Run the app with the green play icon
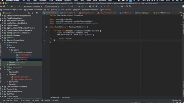Image resolution: width=184 pixels, height=103 pixels. [62, 6]
